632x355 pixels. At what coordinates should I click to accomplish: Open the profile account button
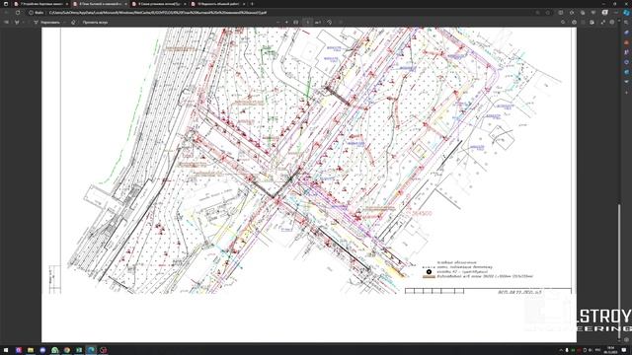tap(604, 13)
